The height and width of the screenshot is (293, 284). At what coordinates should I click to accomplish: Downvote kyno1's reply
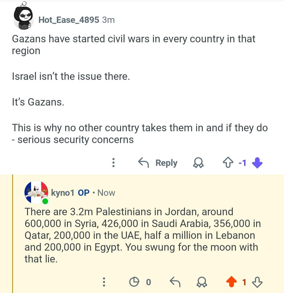[257, 282]
